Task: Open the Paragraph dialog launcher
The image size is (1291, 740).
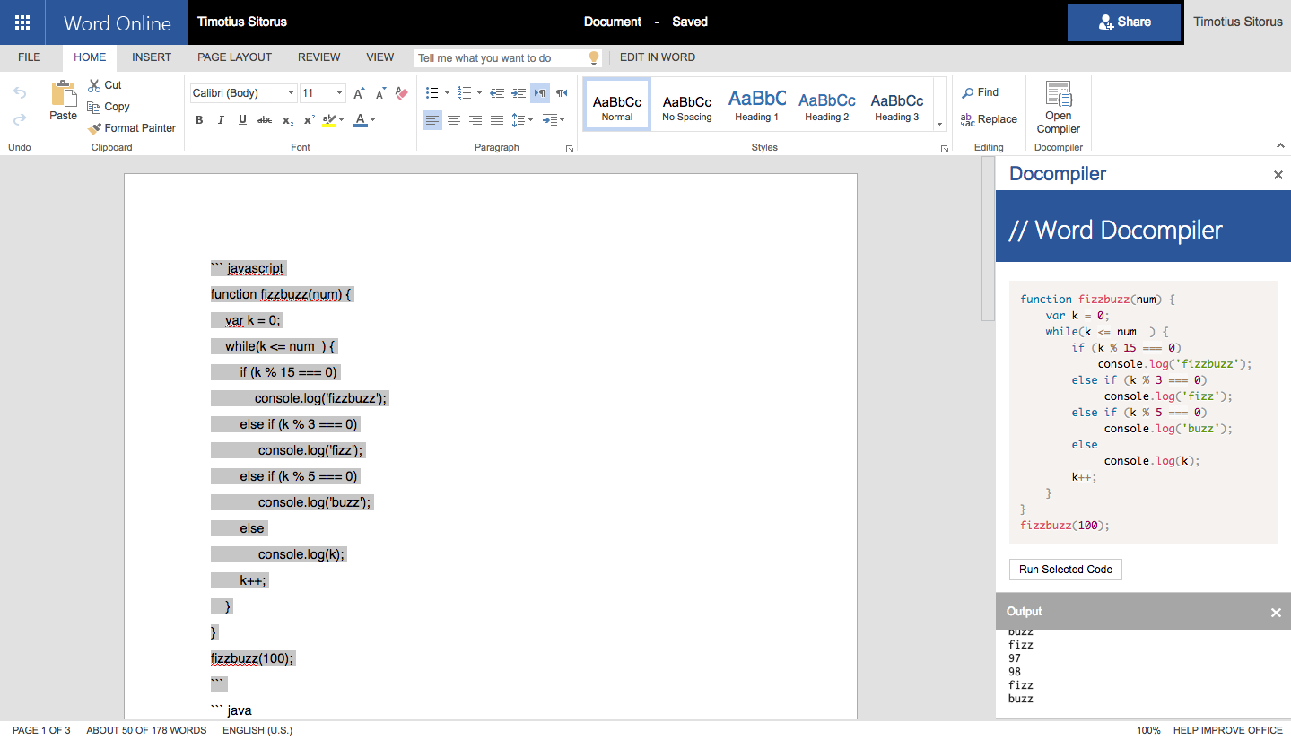Action: [x=570, y=149]
